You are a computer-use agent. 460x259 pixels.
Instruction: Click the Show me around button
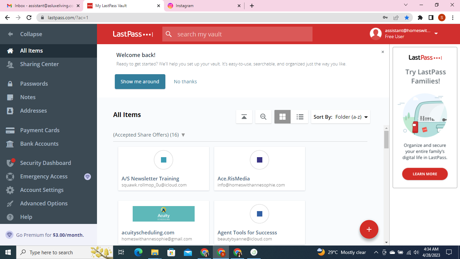pyautogui.click(x=140, y=82)
